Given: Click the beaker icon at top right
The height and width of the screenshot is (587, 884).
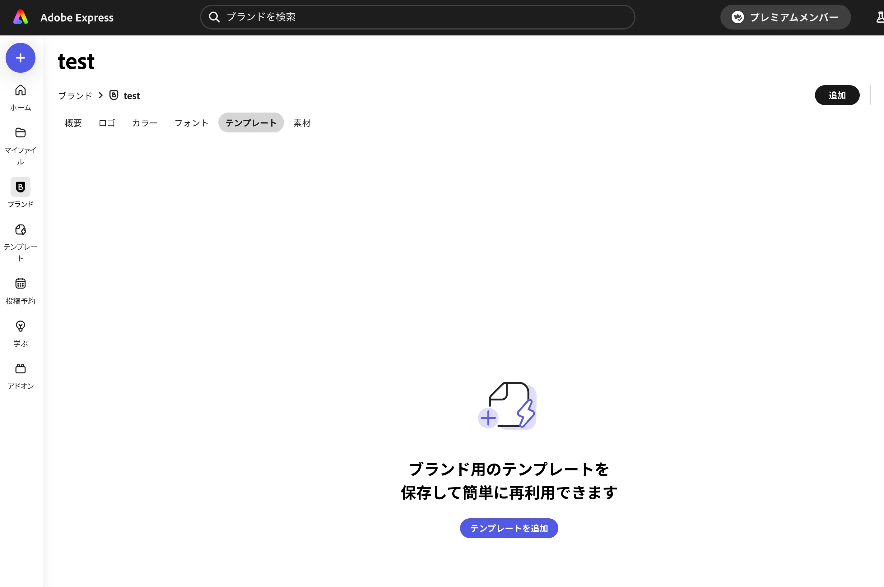Looking at the screenshot, I should [x=880, y=17].
